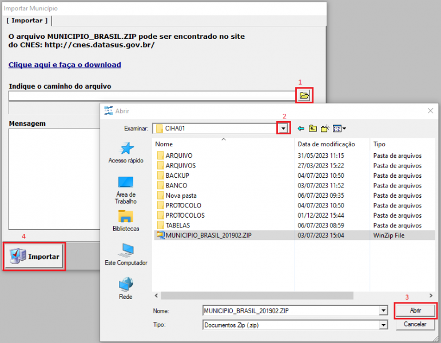Go back using the green arrow icon
441x343 pixels.
click(301, 129)
